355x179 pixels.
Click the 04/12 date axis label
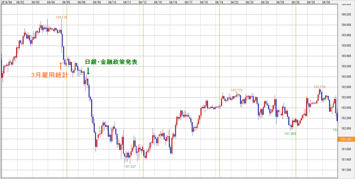[143, 2]
